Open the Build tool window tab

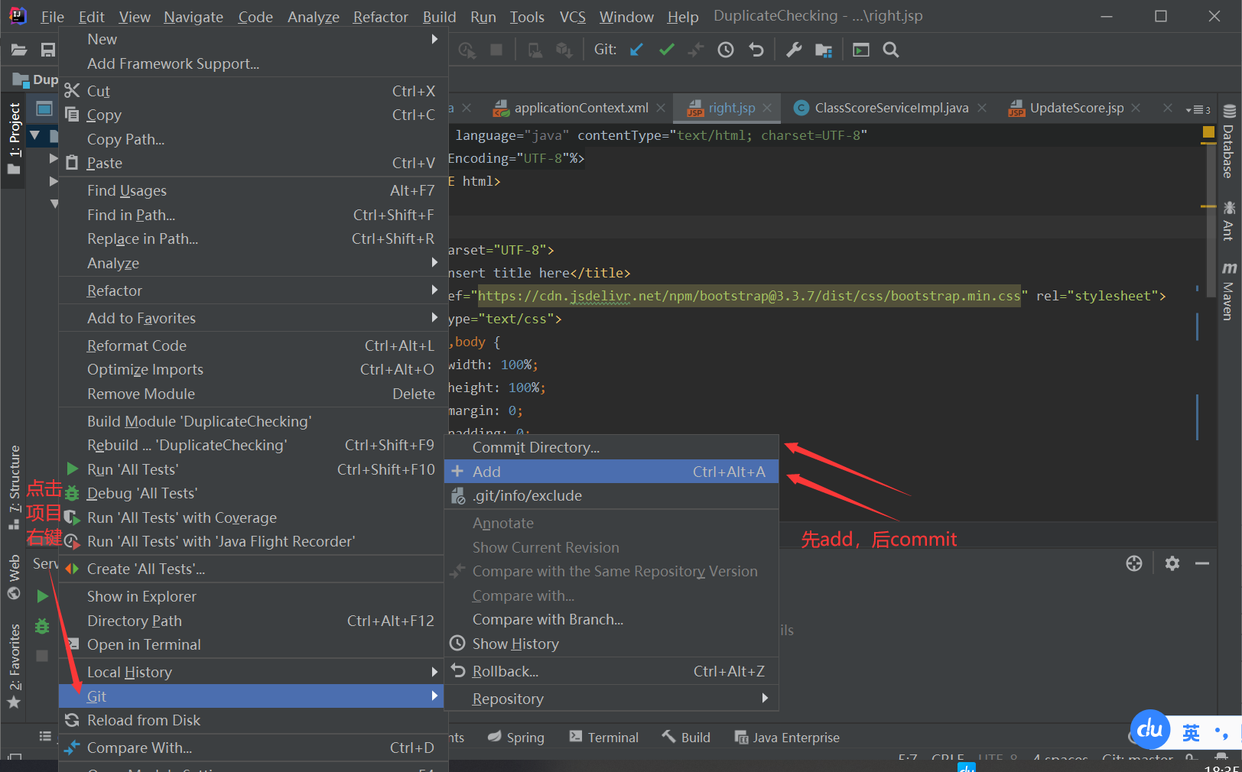pyautogui.click(x=686, y=737)
